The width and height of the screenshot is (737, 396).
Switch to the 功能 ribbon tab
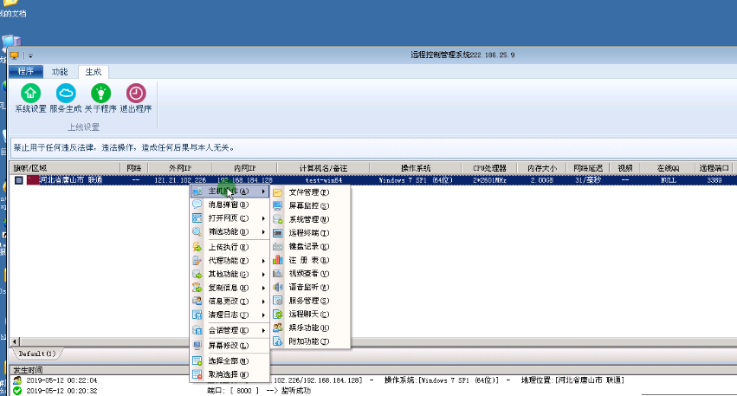pos(60,72)
